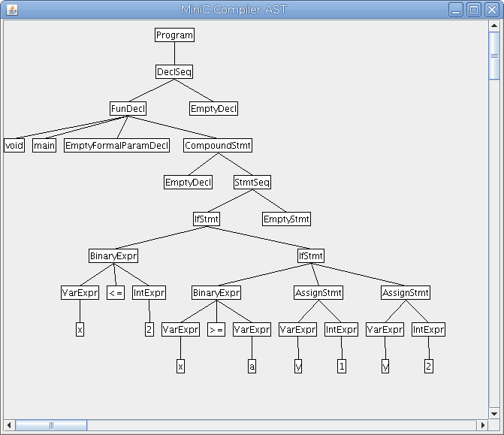This screenshot has height=435, width=504.
Task: Close the MiniC Compiler AST window
Action: (x=490, y=10)
